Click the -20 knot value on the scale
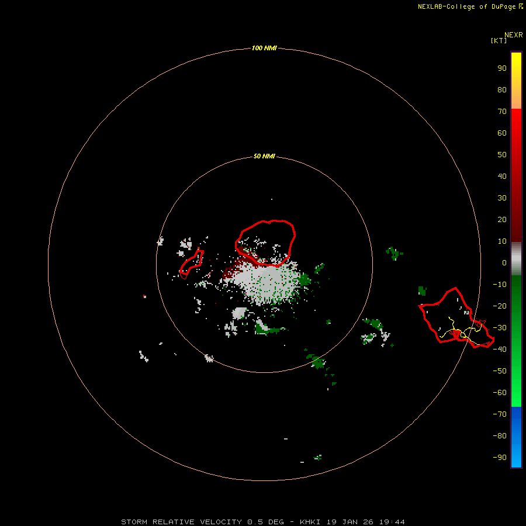This screenshot has width=526, height=526. [500, 306]
